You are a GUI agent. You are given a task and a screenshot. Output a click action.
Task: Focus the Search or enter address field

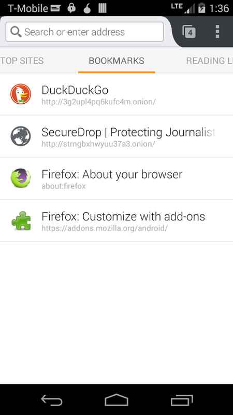pos(84,32)
